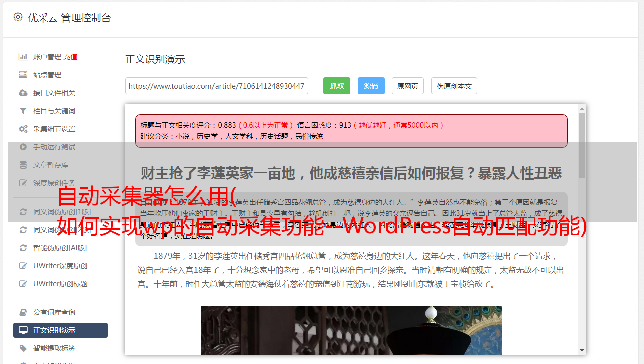Click the paragraph beginning 1879年,31岁的李莲英
The height and width of the screenshot is (364, 644).
pos(351,270)
